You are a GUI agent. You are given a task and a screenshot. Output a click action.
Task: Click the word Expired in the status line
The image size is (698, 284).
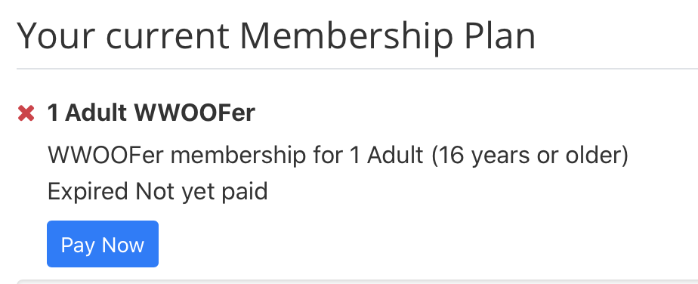88,192
